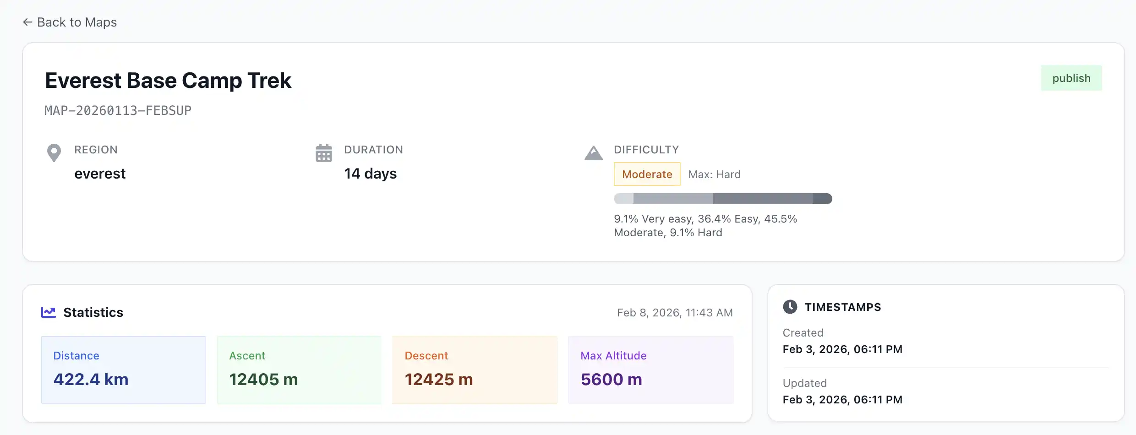
Task: Click the back arrow icon
Action: (x=27, y=22)
